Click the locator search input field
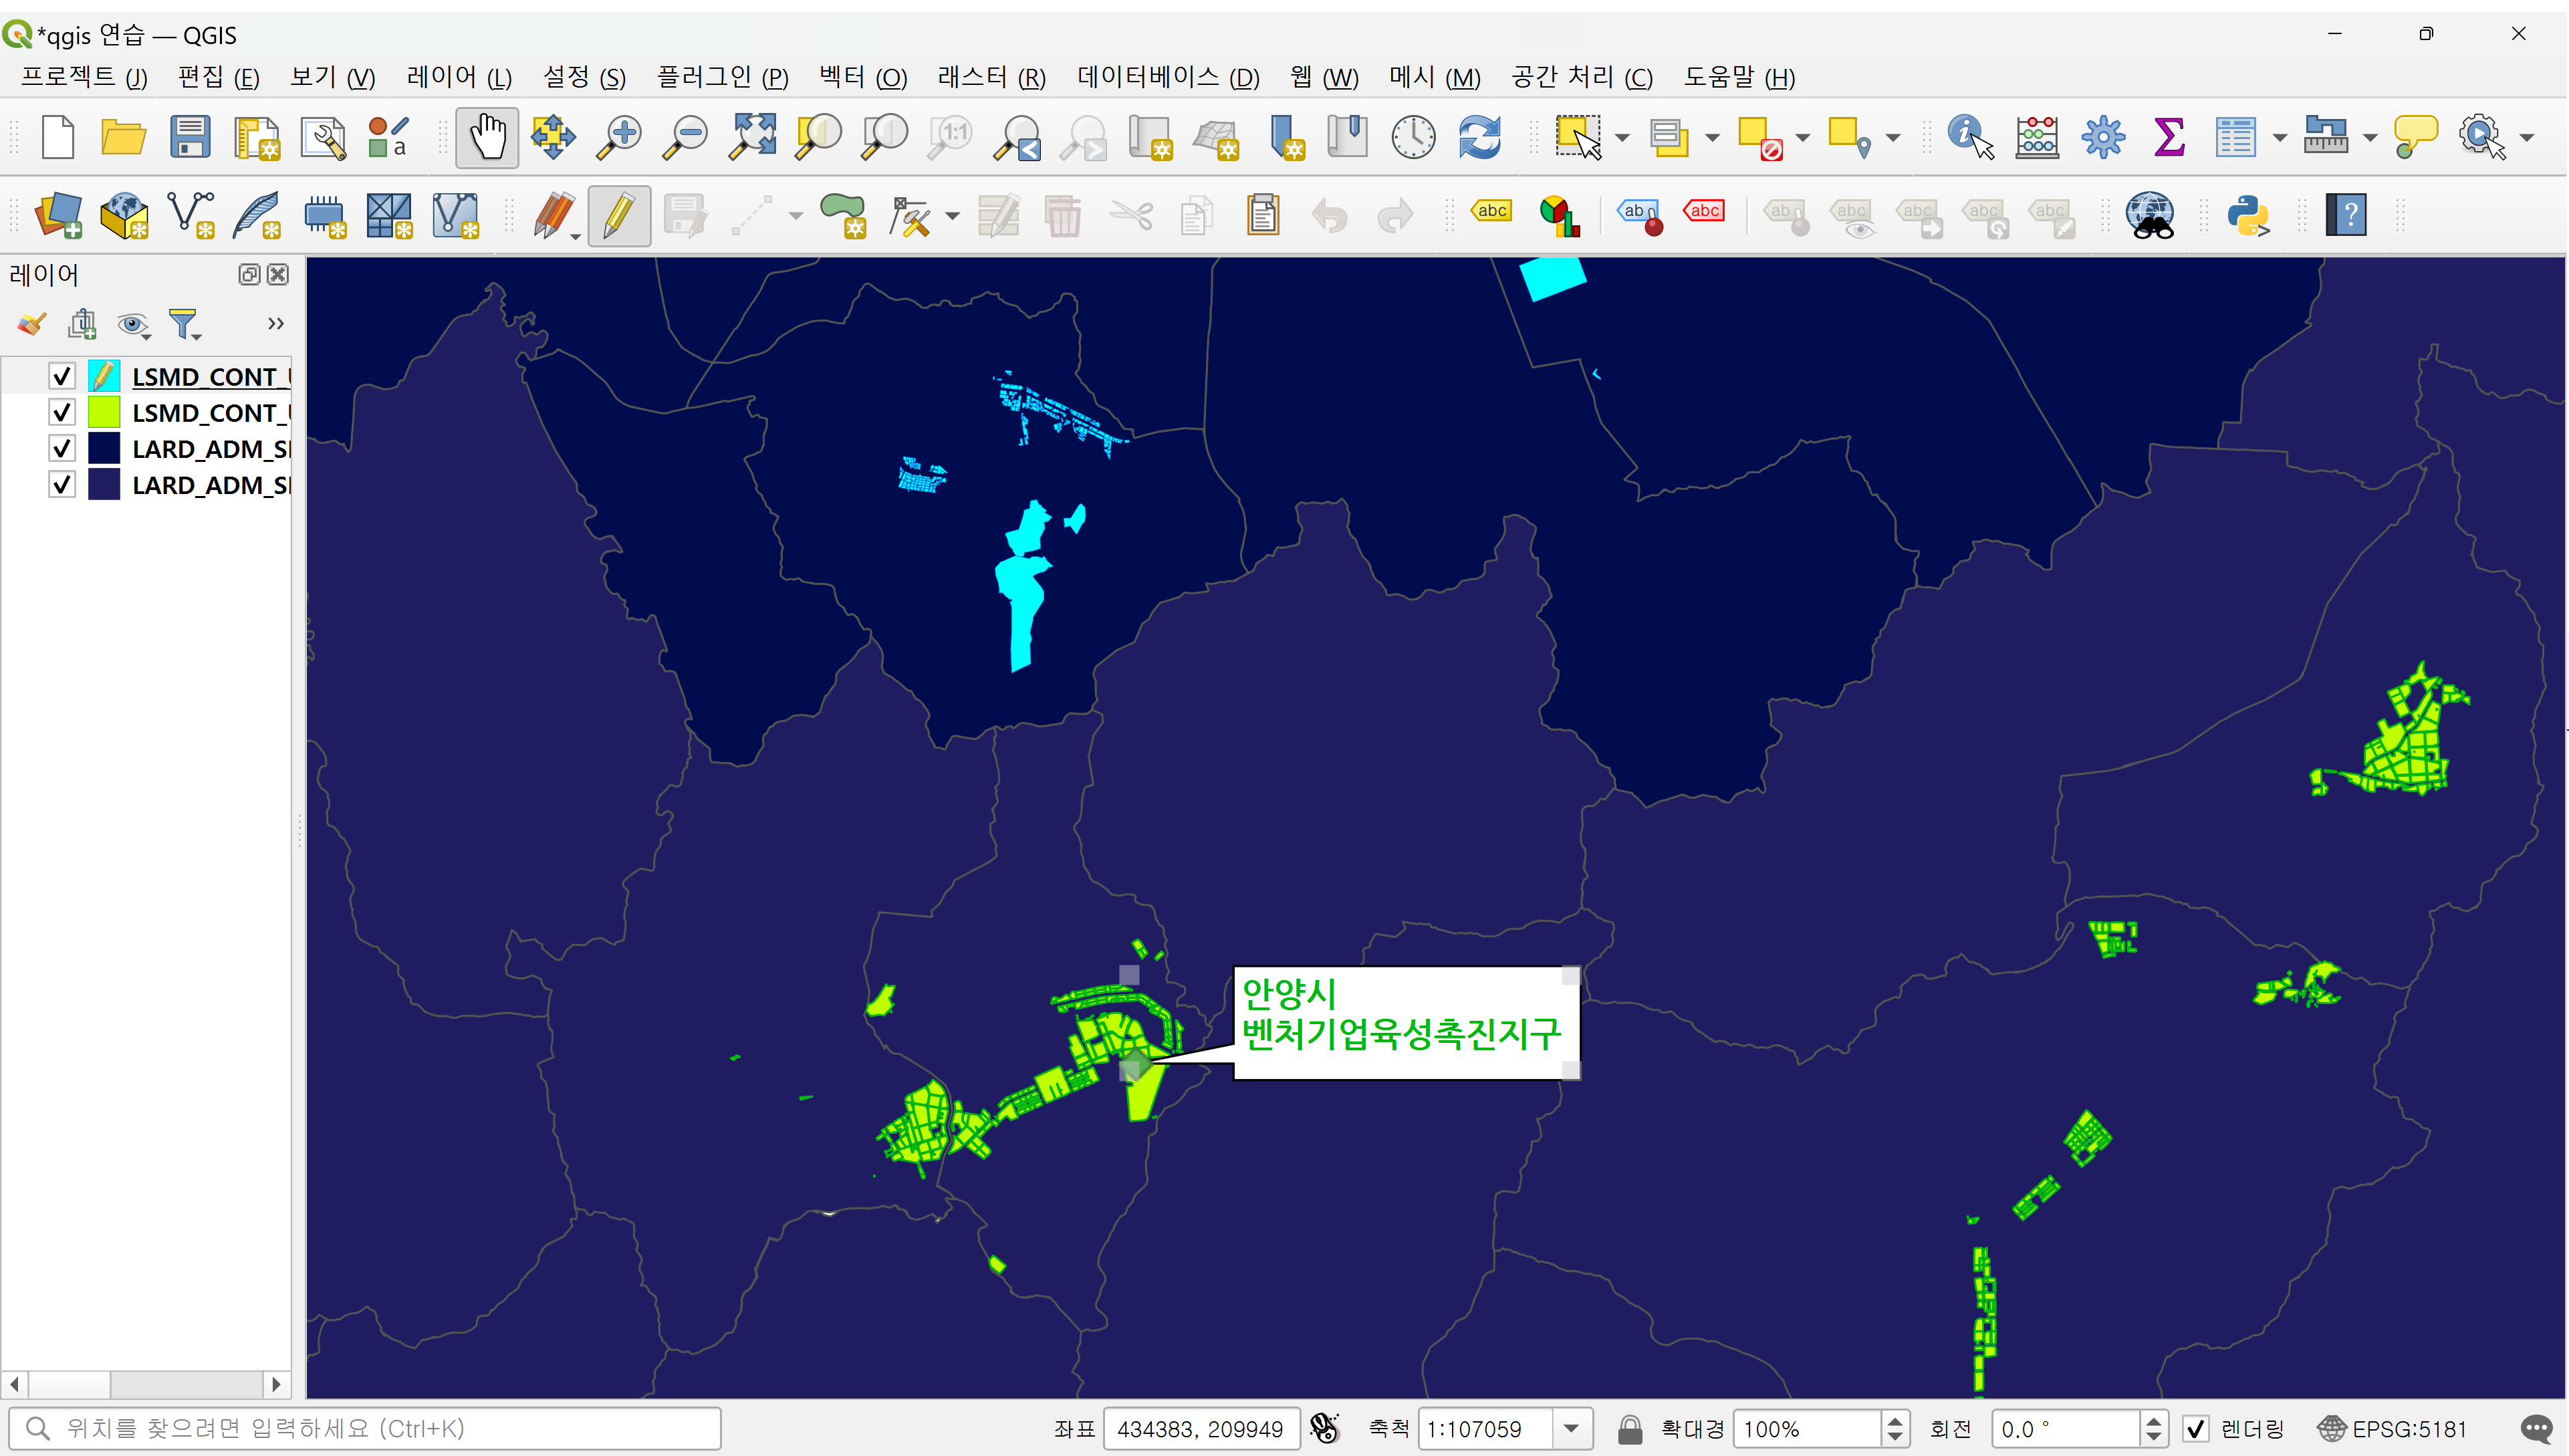Viewport: 2569px width, 1456px height. tap(380, 1429)
